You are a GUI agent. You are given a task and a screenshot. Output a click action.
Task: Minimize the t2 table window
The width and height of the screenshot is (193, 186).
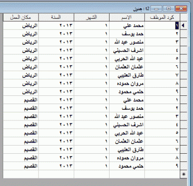[156, 9]
